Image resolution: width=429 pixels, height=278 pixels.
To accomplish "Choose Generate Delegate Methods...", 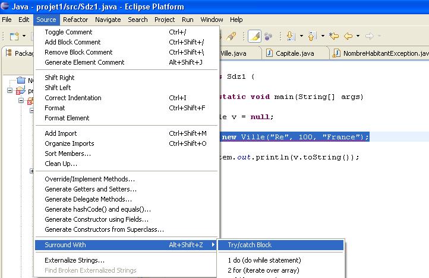I will (126, 199).
